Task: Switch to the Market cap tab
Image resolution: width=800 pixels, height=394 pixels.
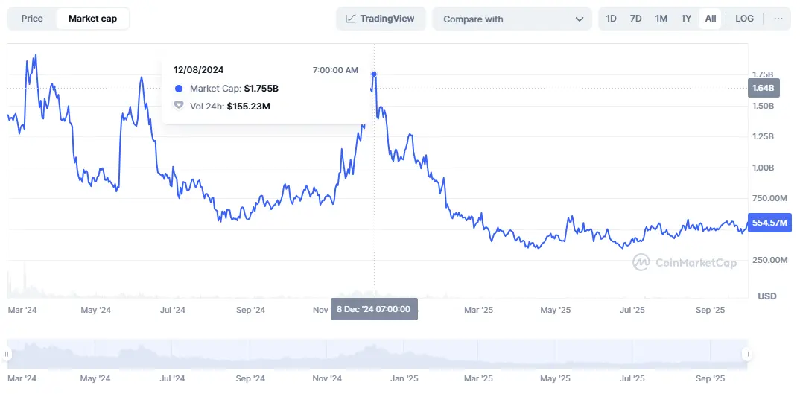Action: [92, 19]
